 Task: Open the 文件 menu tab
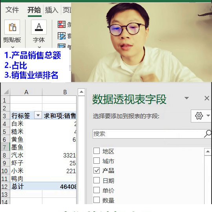click(x=12, y=10)
